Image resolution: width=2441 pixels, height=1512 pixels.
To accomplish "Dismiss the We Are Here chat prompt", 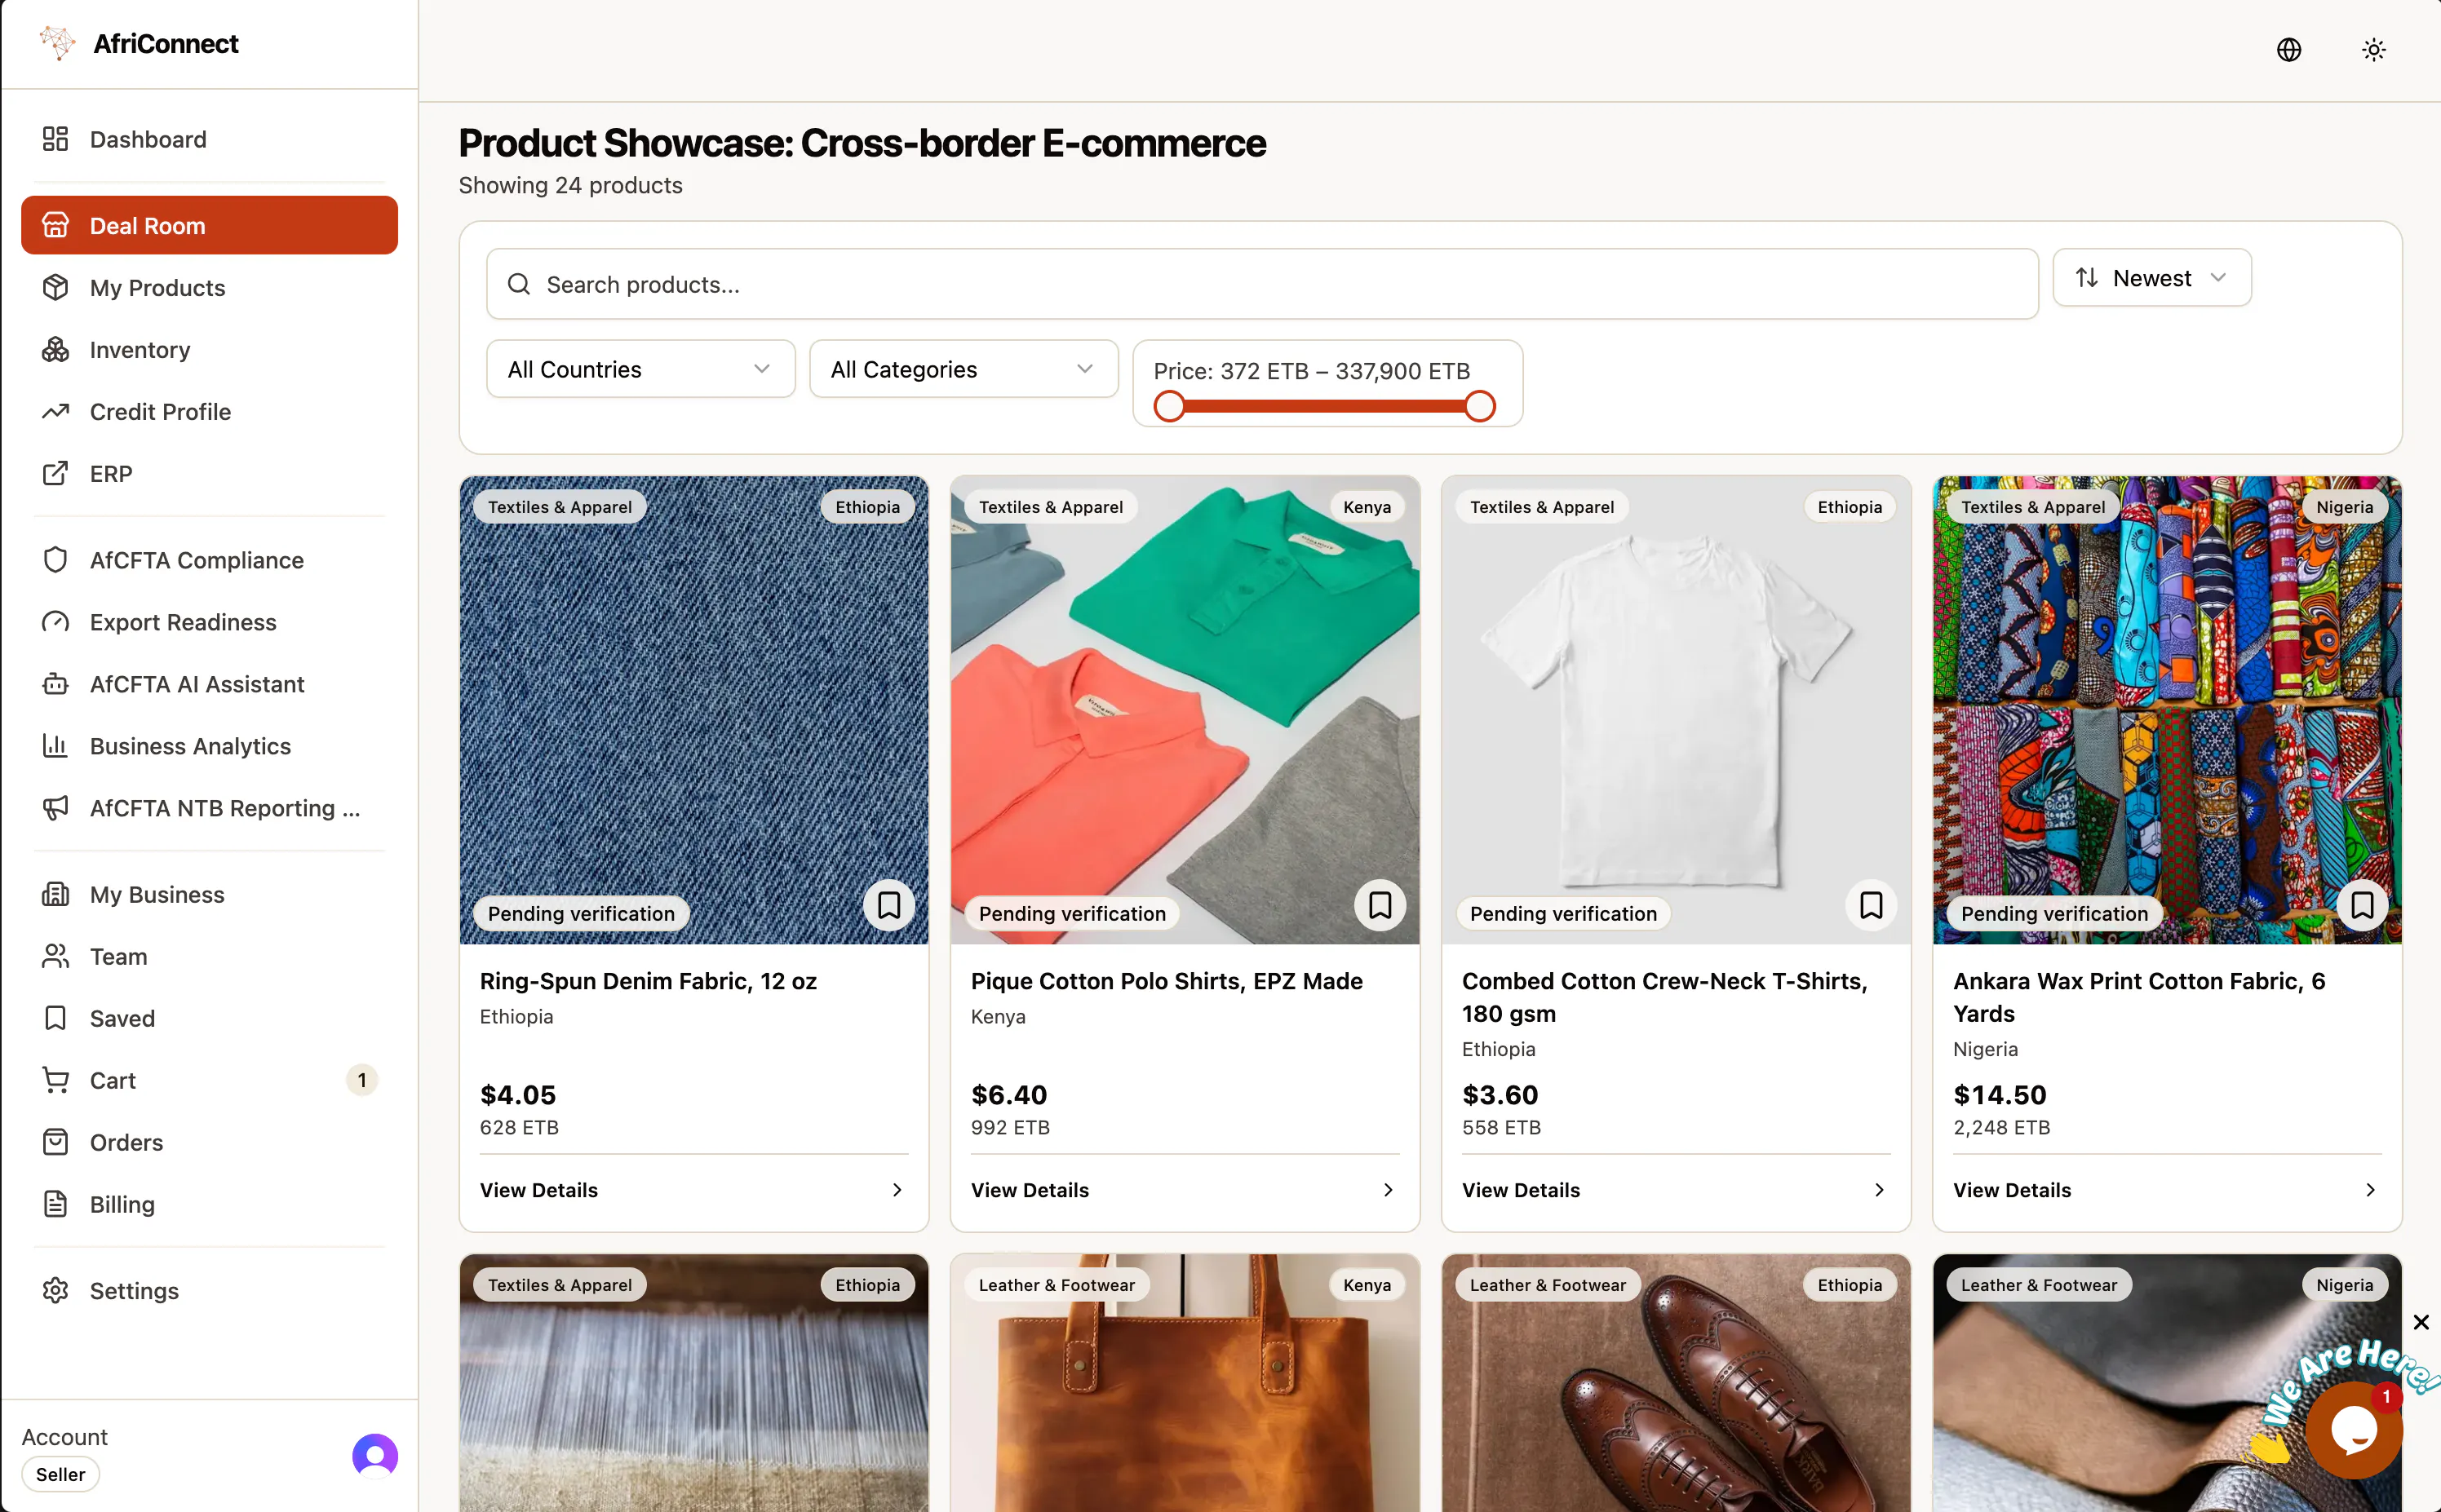I will (x=2421, y=1322).
